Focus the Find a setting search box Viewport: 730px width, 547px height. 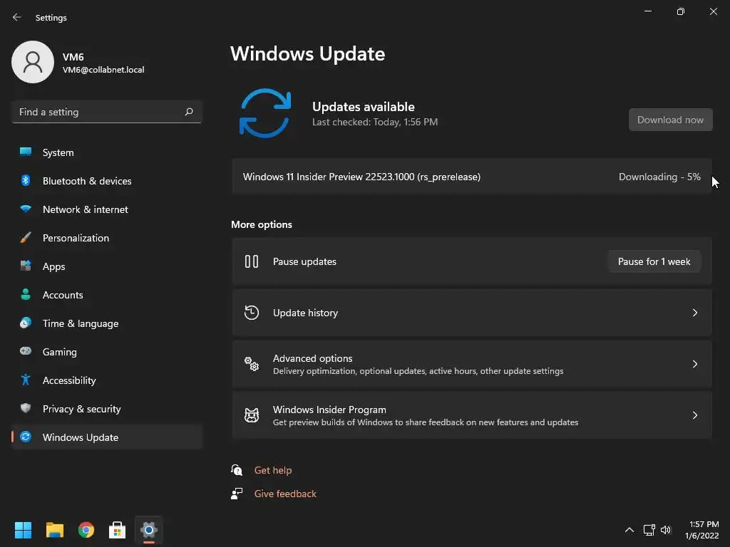107,112
